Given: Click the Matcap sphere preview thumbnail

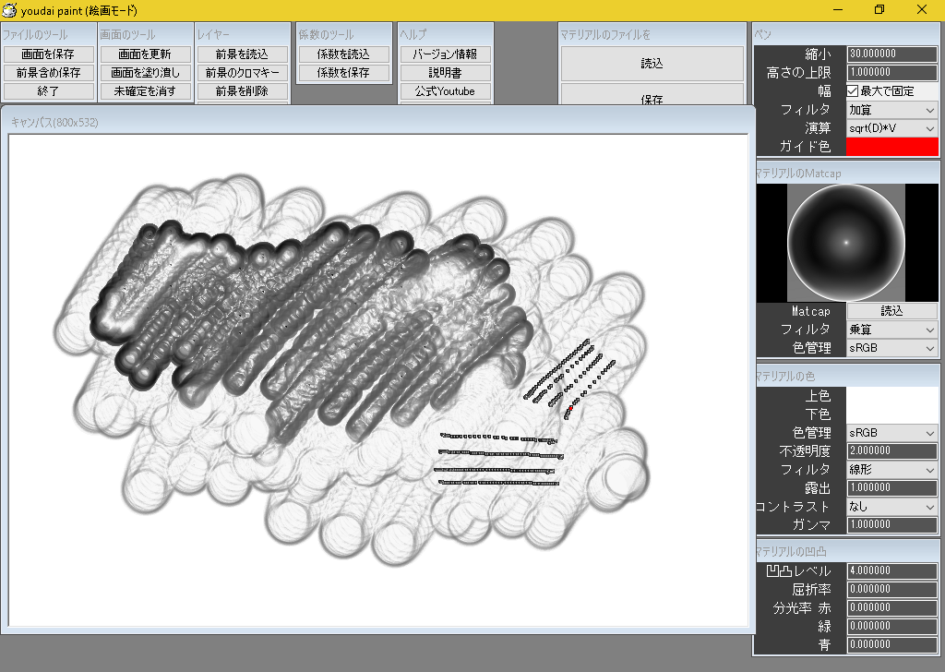Looking at the screenshot, I should pyautogui.click(x=845, y=242).
